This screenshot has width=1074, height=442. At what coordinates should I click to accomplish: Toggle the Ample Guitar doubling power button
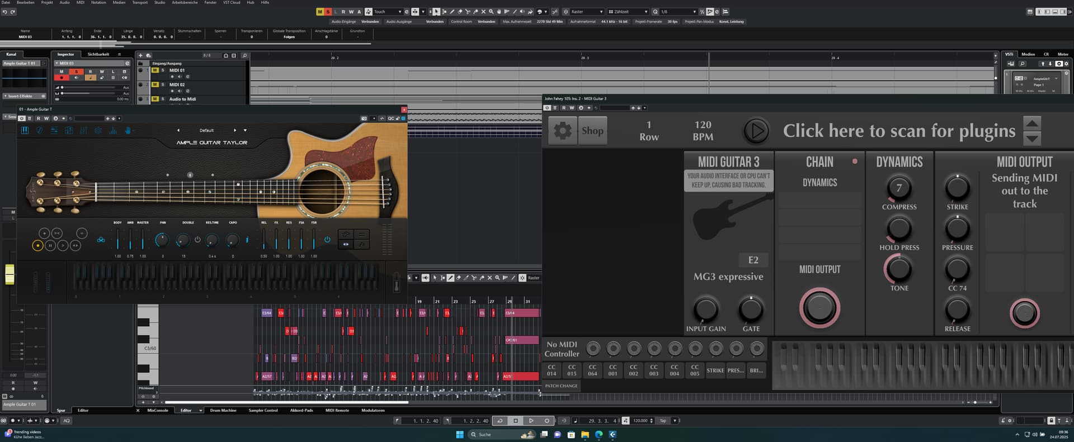tap(197, 239)
